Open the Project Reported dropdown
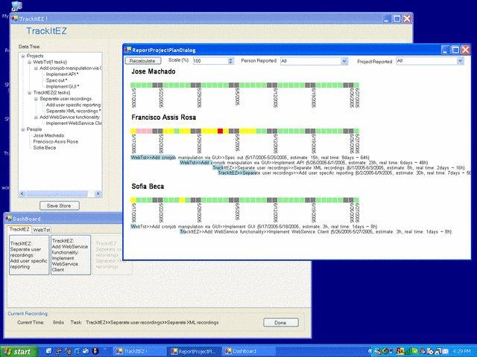This screenshot has width=477, height=357. click(x=430, y=60)
